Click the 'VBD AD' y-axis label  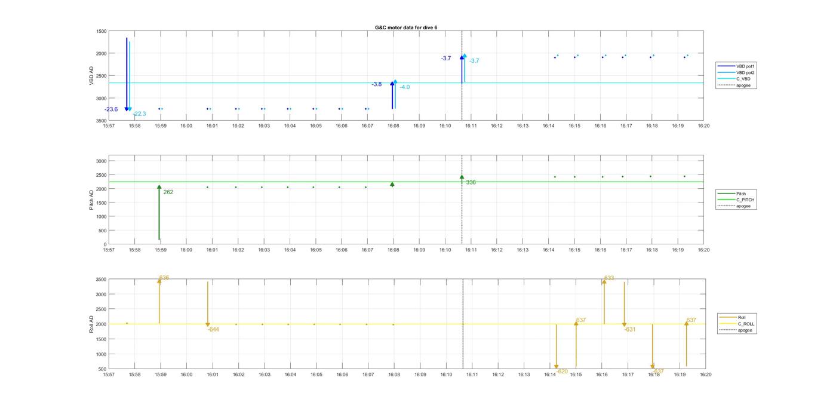pyautogui.click(x=92, y=75)
